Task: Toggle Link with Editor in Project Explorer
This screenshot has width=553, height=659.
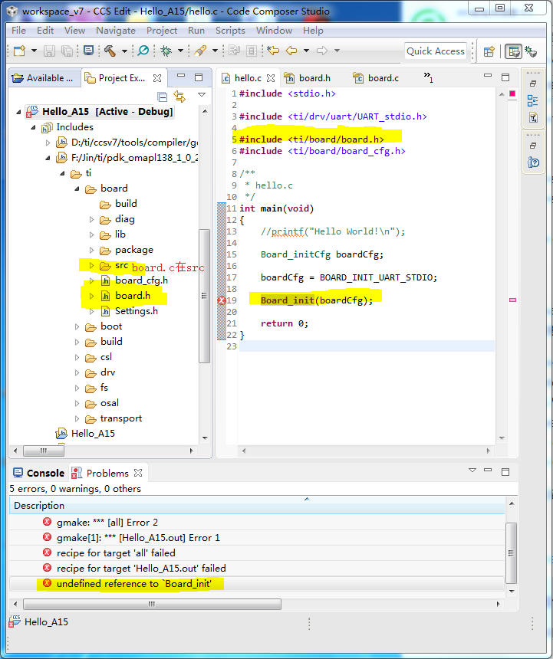Action: click(x=179, y=97)
